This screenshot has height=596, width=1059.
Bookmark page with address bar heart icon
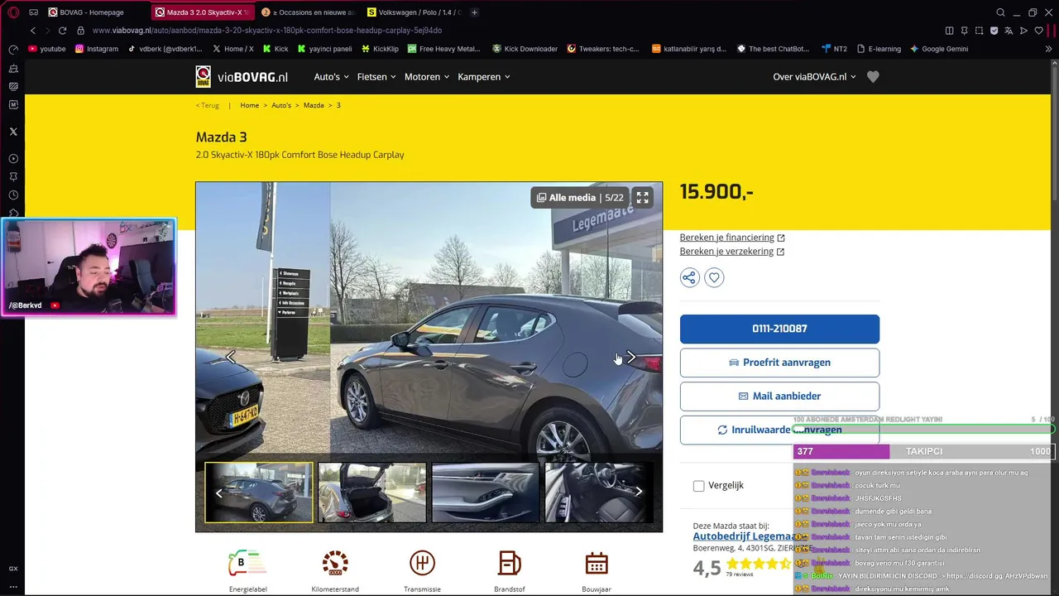click(1039, 31)
